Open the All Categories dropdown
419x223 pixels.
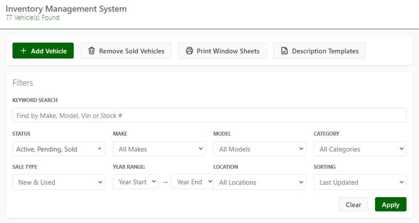(360, 149)
